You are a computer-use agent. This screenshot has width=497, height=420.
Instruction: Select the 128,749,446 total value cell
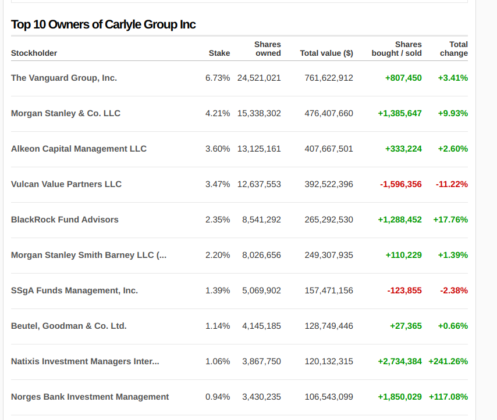329,326
